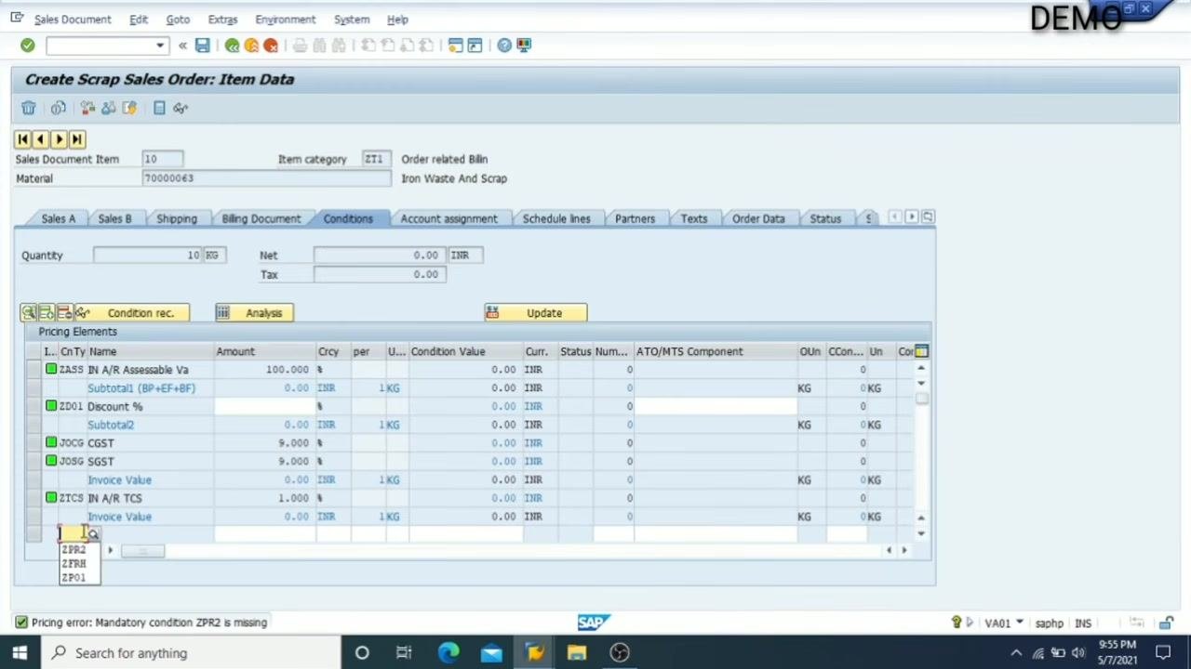The image size is (1191, 669).
Task: Open File Explorer from taskbar
Action: pos(577,652)
